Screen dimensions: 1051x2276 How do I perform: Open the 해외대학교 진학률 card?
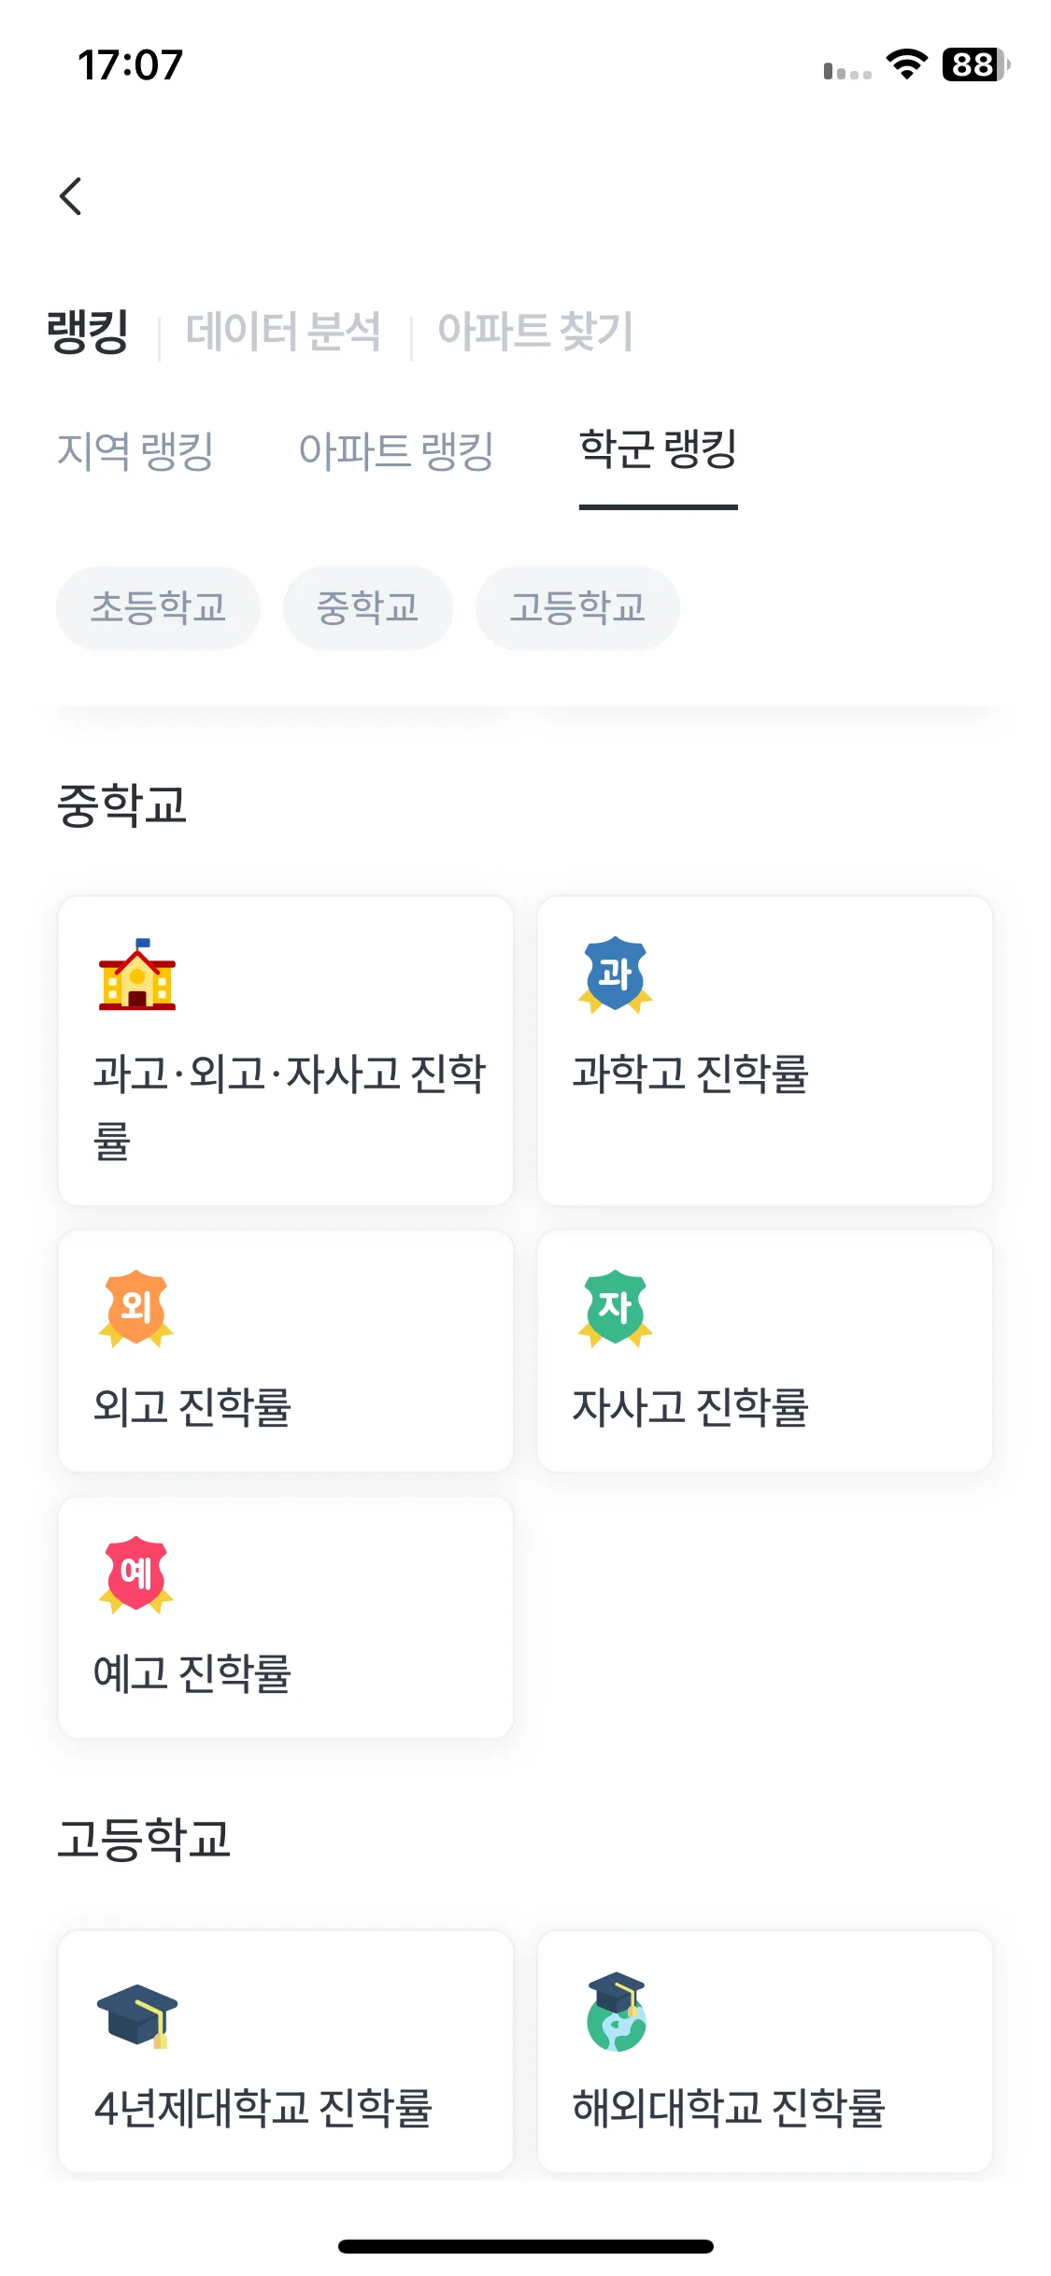(765, 2052)
